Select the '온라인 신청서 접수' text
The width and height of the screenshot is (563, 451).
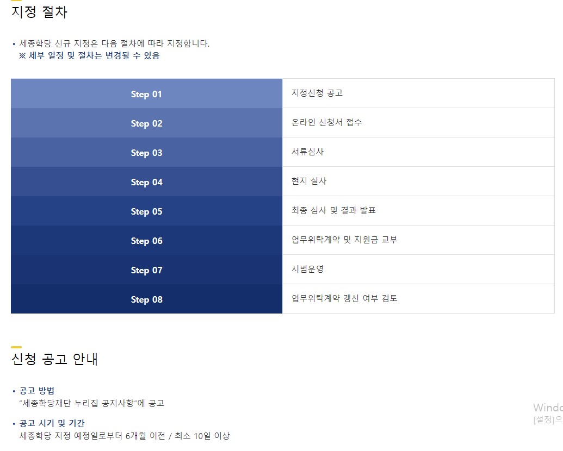pos(326,122)
